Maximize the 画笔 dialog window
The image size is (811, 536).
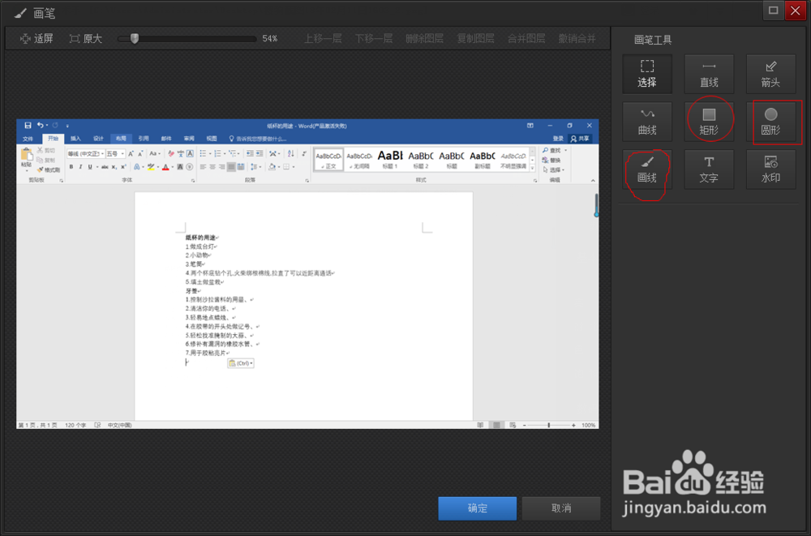click(x=773, y=11)
